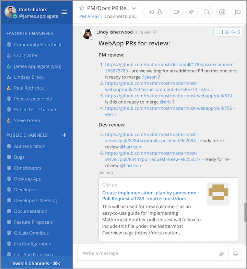
Task: Click the @jason mention
Action: pyautogui.click(x=149, y=77)
